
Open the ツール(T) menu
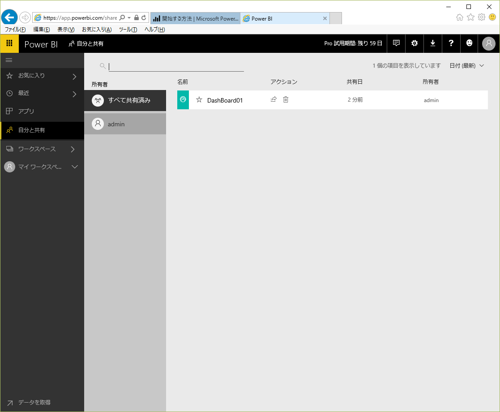click(x=128, y=30)
